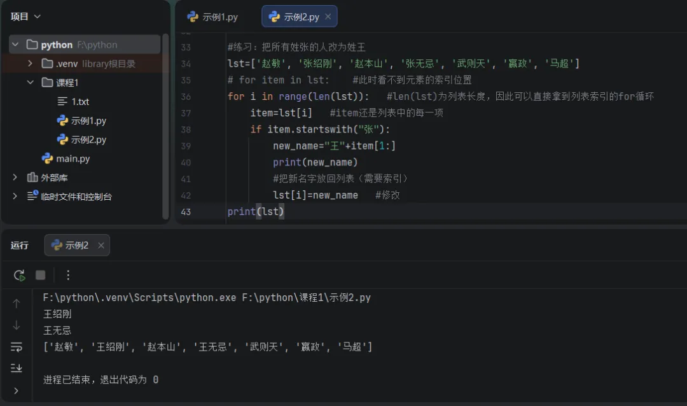Click the project panel vertical scrollbar
Image resolution: width=687 pixels, height=406 pixels.
[165, 126]
